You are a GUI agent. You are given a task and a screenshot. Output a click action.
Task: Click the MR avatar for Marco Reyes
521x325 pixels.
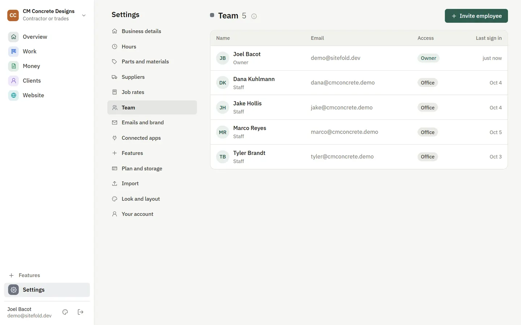coord(223,132)
